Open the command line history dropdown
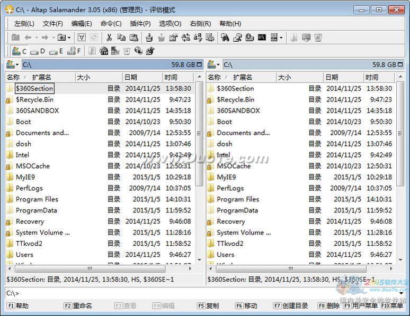The height and width of the screenshot is (316, 410). tap(401, 293)
